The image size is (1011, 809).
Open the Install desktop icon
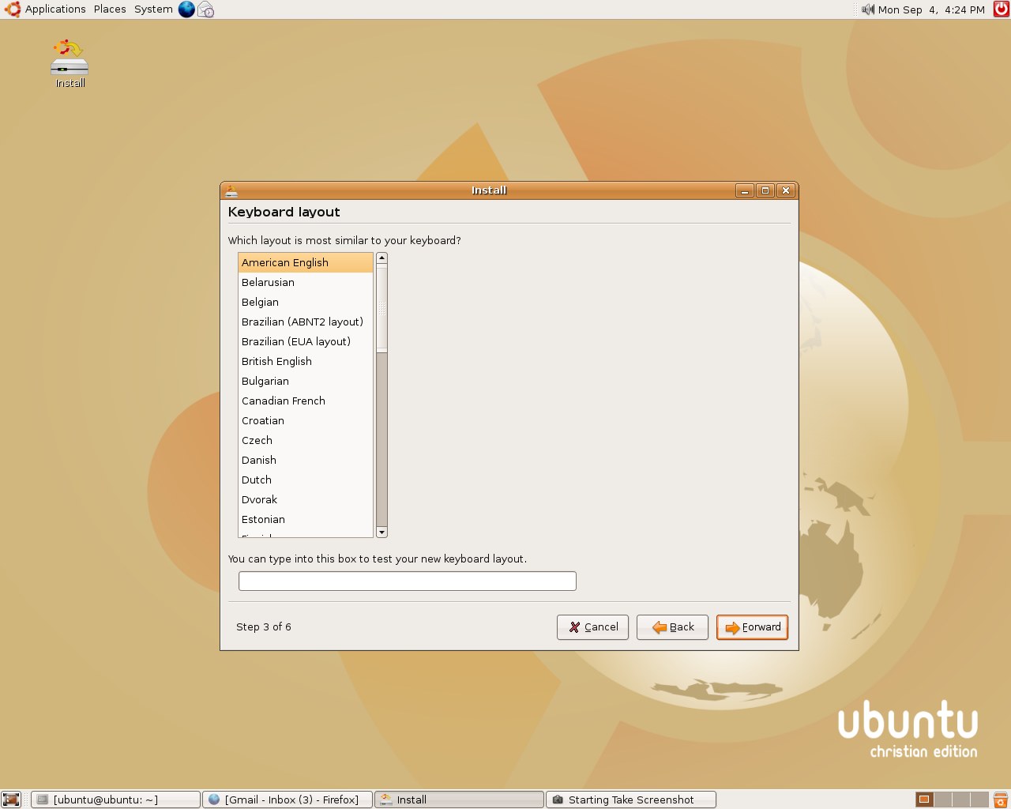point(70,63)
